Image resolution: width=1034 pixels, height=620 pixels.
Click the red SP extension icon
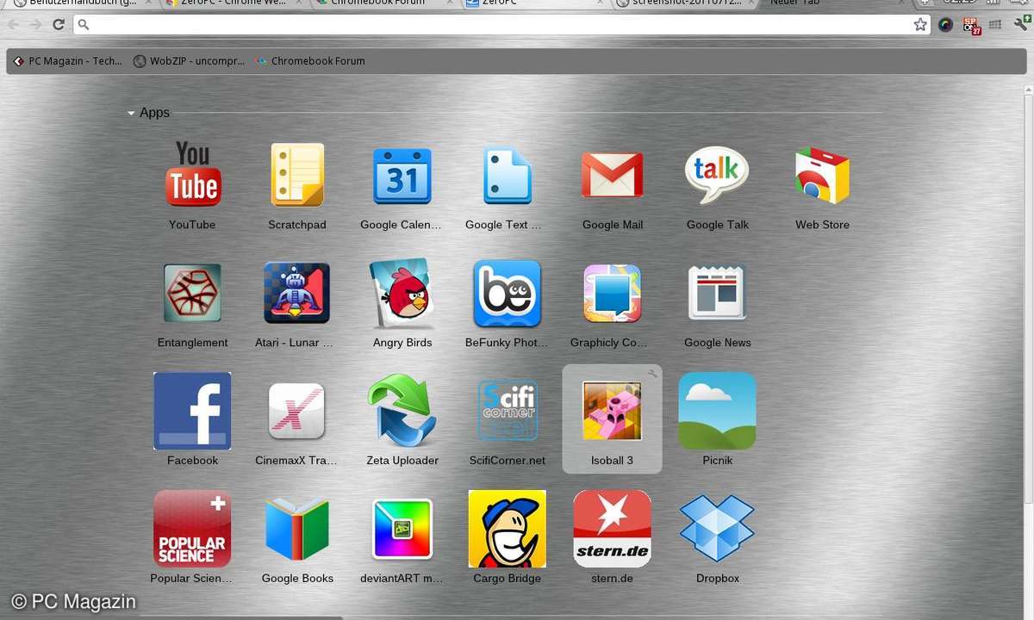tap(972, 25)
